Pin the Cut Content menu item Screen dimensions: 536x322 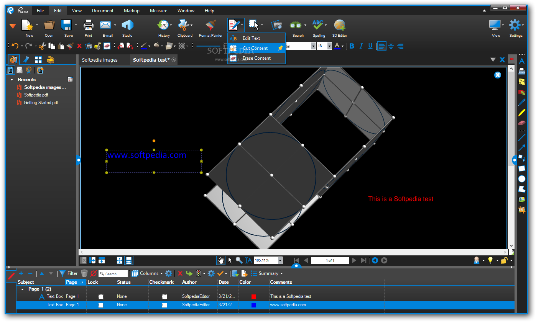pyautogui.click(x=280, y=48)
